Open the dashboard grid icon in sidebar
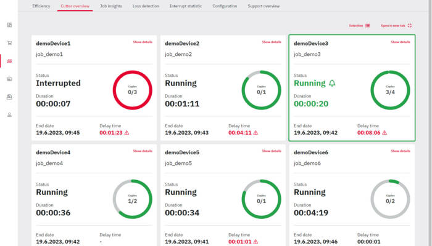Screen dimensions: 432x246 pyautogui.click(x=9, y=25)
